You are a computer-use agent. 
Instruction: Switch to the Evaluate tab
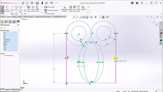tap(20, 17)
